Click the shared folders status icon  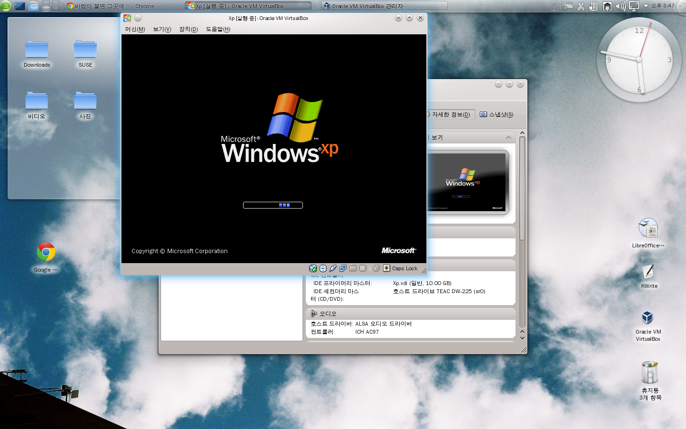coord(353,268)
